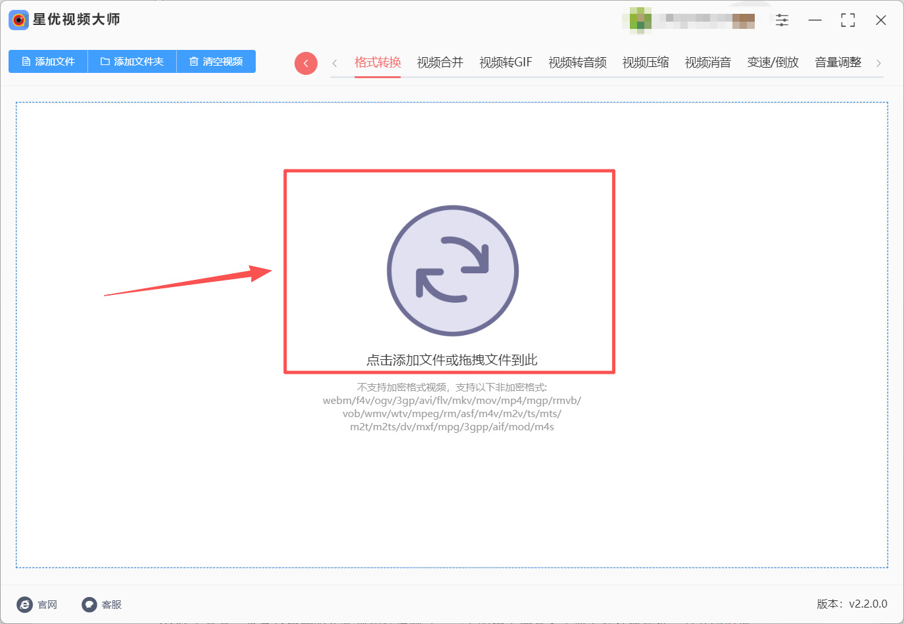This screenshot has height=624, width=904.
Task: Close the 星优视频大师 window
Action: 881,20
